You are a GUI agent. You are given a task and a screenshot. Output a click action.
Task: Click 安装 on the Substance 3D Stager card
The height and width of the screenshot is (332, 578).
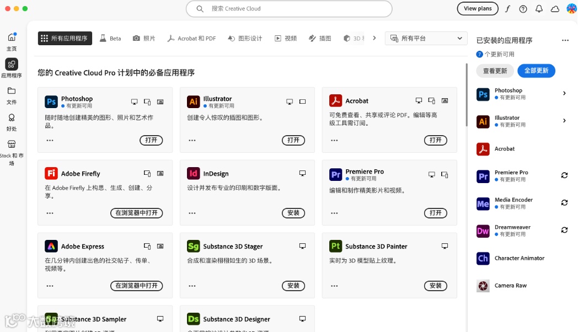tap(293, 286)
